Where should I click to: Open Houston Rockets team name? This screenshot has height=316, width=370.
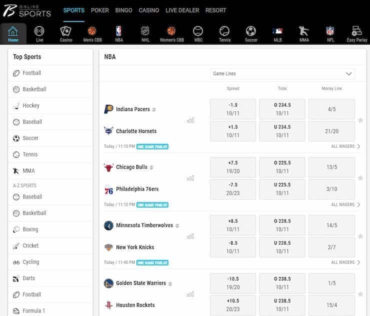(x=135, y=305)
